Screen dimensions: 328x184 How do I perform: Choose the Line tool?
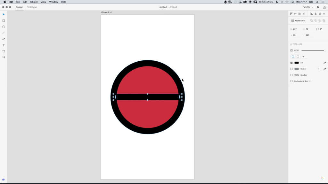(x=4, y=33)
